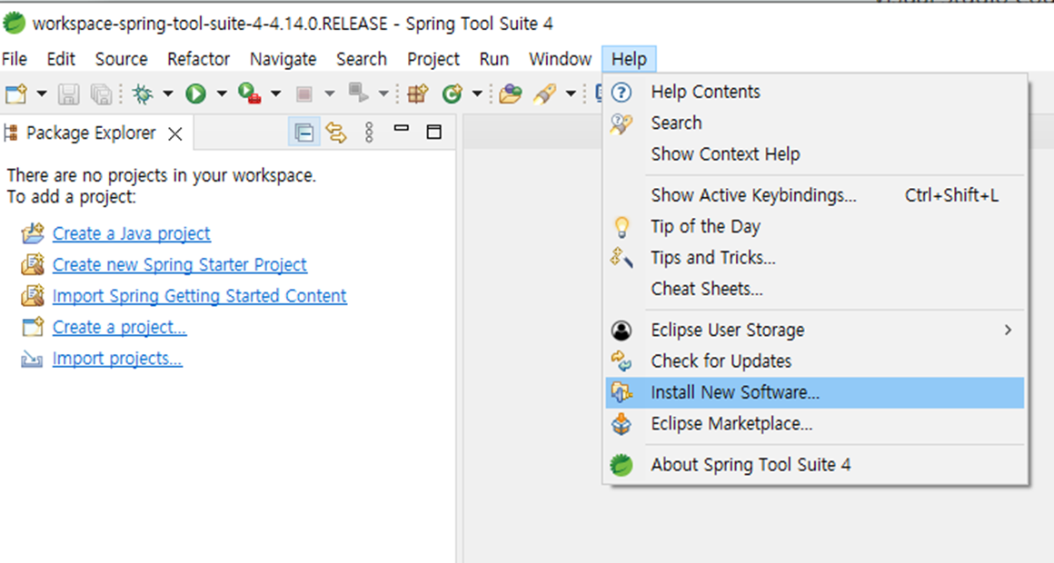Close the open Help menu
Viewport: 1054px width, 563px height.
(629, 59)
